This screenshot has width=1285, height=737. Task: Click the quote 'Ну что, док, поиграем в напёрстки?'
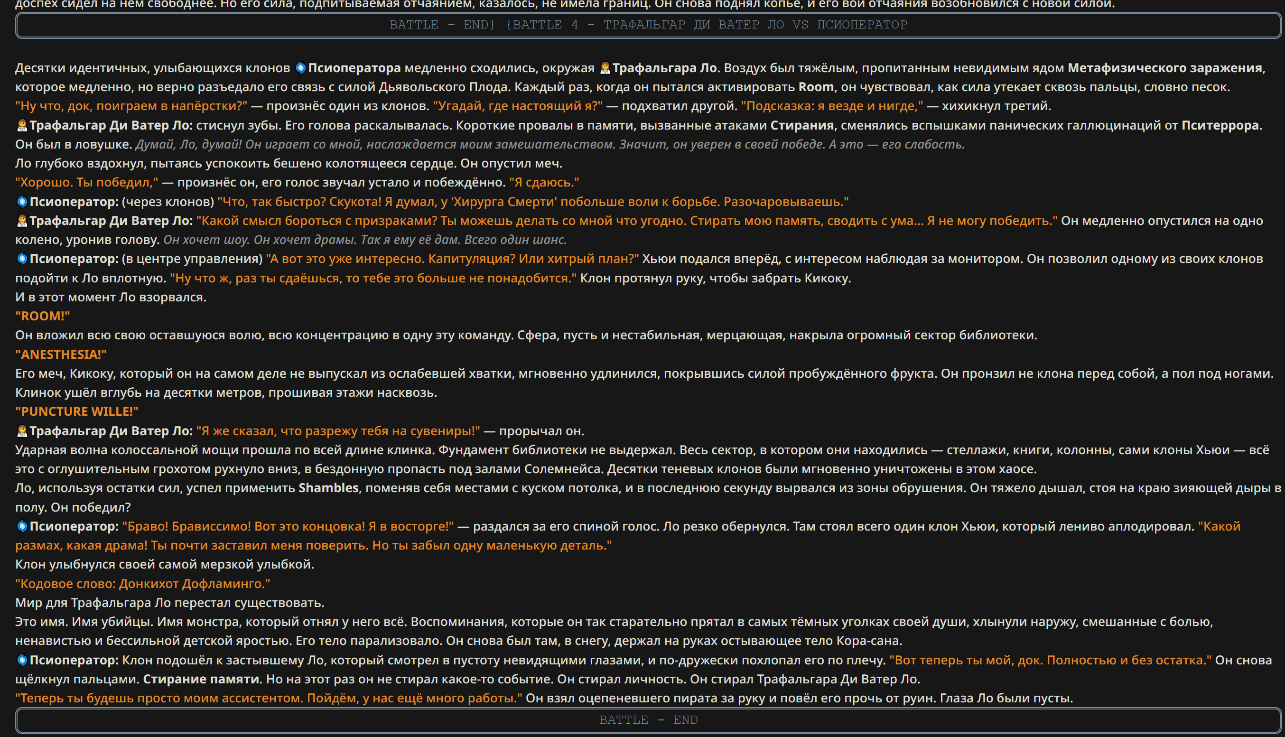[x=131, y=106]
